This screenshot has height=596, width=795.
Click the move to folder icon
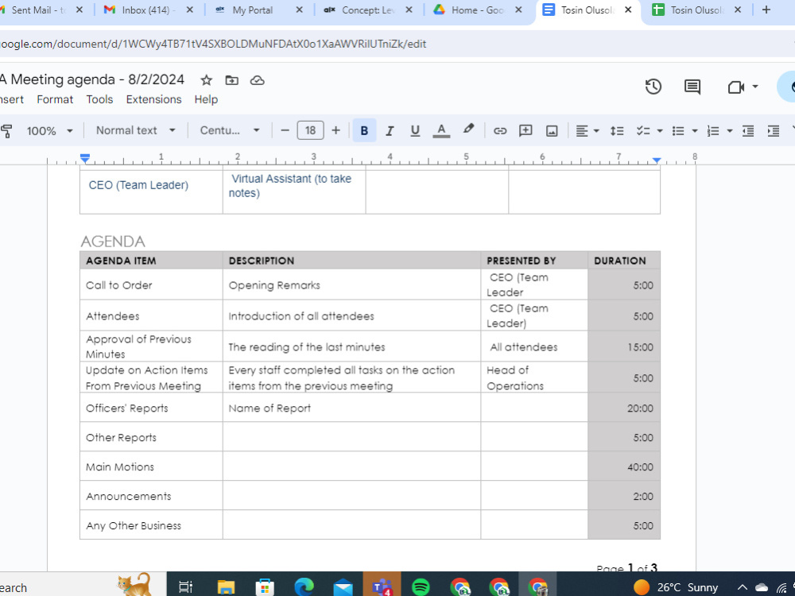point(231,80)
